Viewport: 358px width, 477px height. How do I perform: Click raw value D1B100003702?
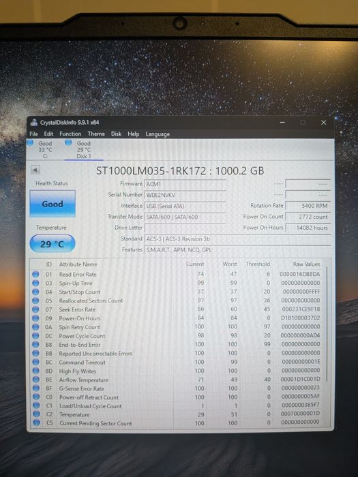pyautogui.click(x=300, y=318)
